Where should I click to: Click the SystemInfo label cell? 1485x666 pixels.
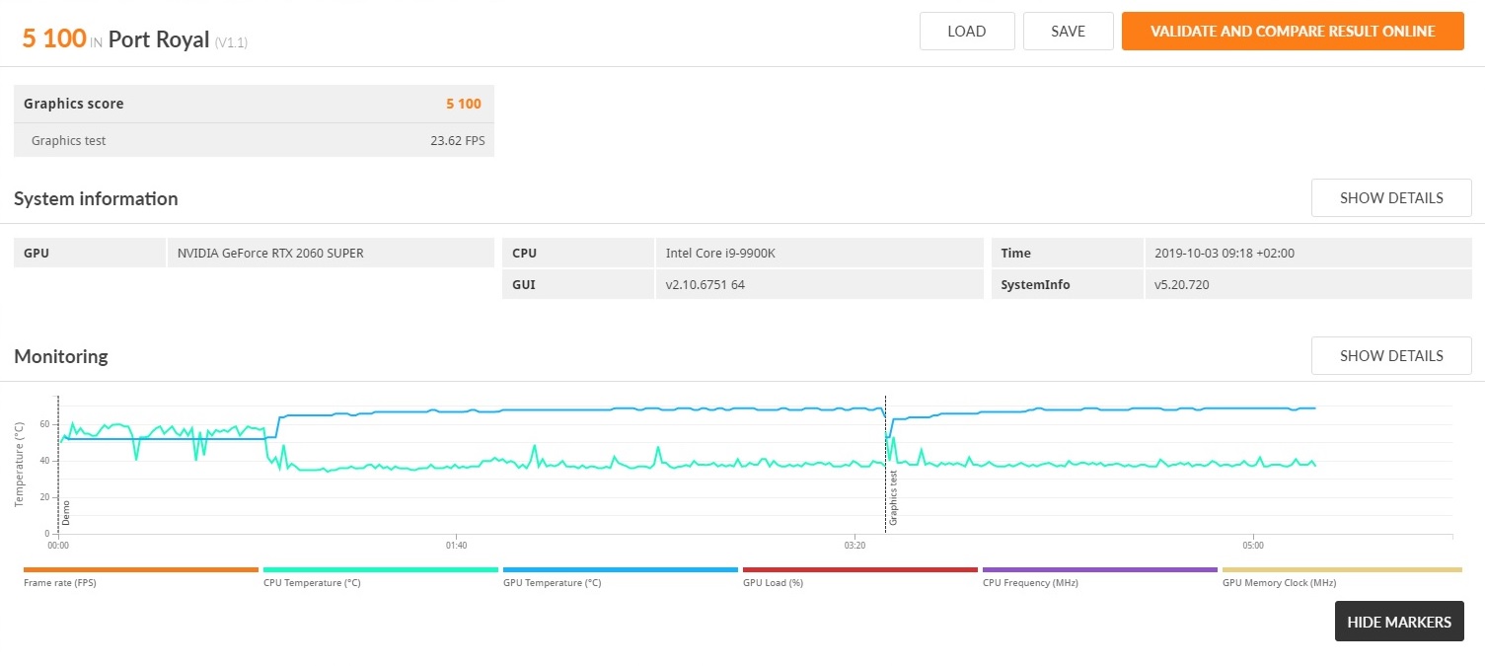pos(1067,284)
